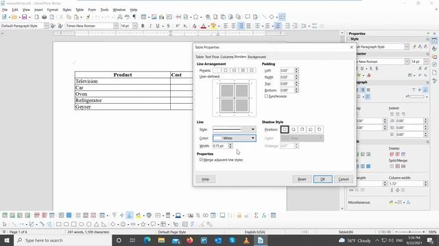Apply Strikethrough formatting from toolbar
Viewport: 439px width, 246px height.
(168, 26)
